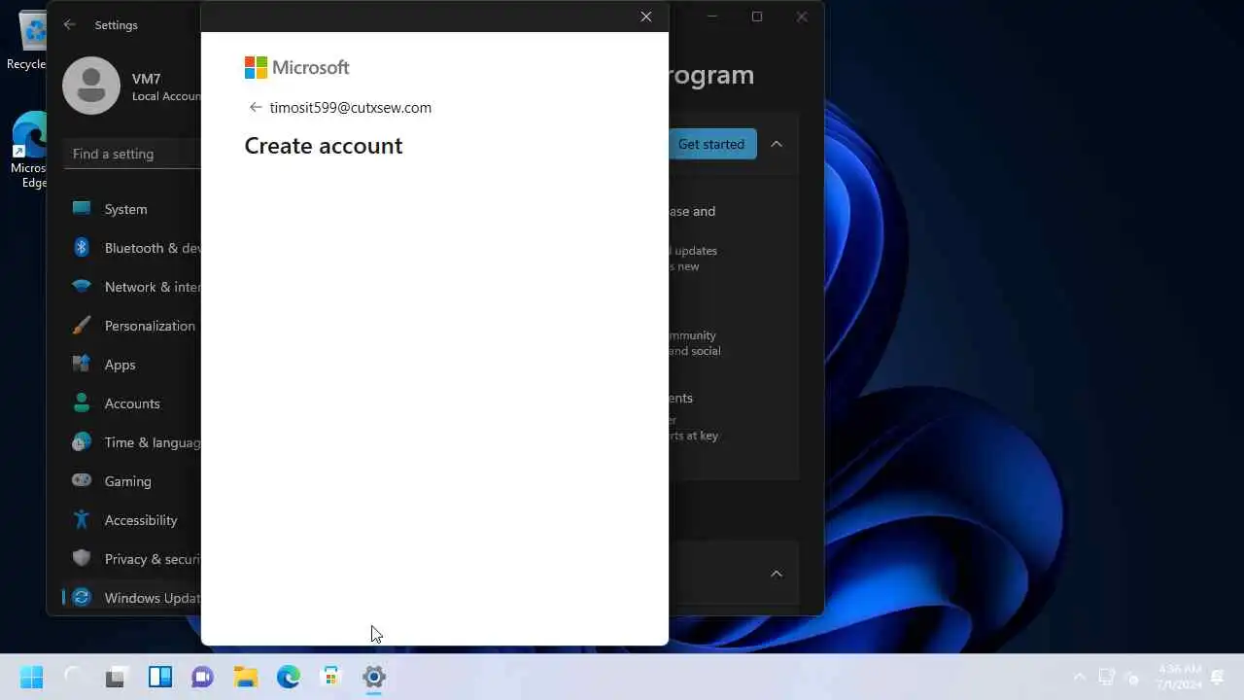Click the Settings gear on the taskbar

[374, 677]
